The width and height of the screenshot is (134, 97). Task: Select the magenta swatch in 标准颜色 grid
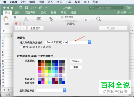coord(39,72)
